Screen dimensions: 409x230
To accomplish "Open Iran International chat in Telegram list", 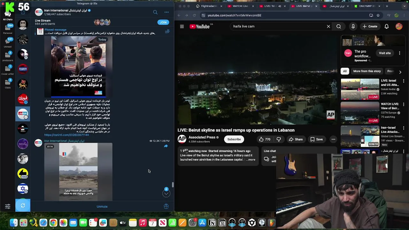I will pos(23,114).
